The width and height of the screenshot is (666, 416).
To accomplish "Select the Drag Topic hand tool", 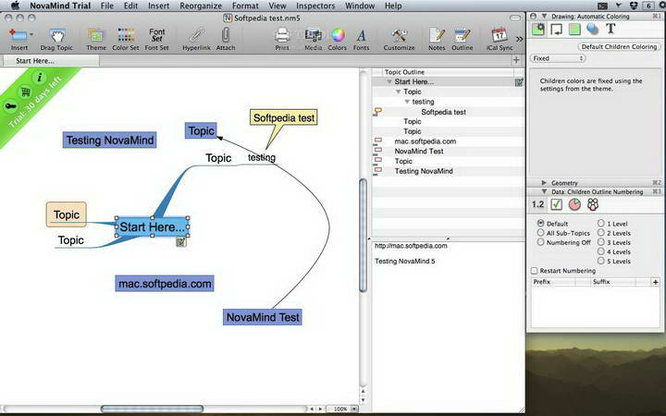I will [x=56, y=35].
